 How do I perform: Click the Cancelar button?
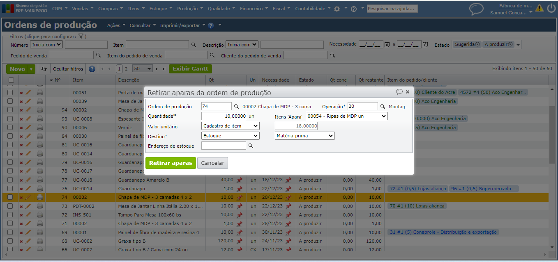[x=212, y=163]
